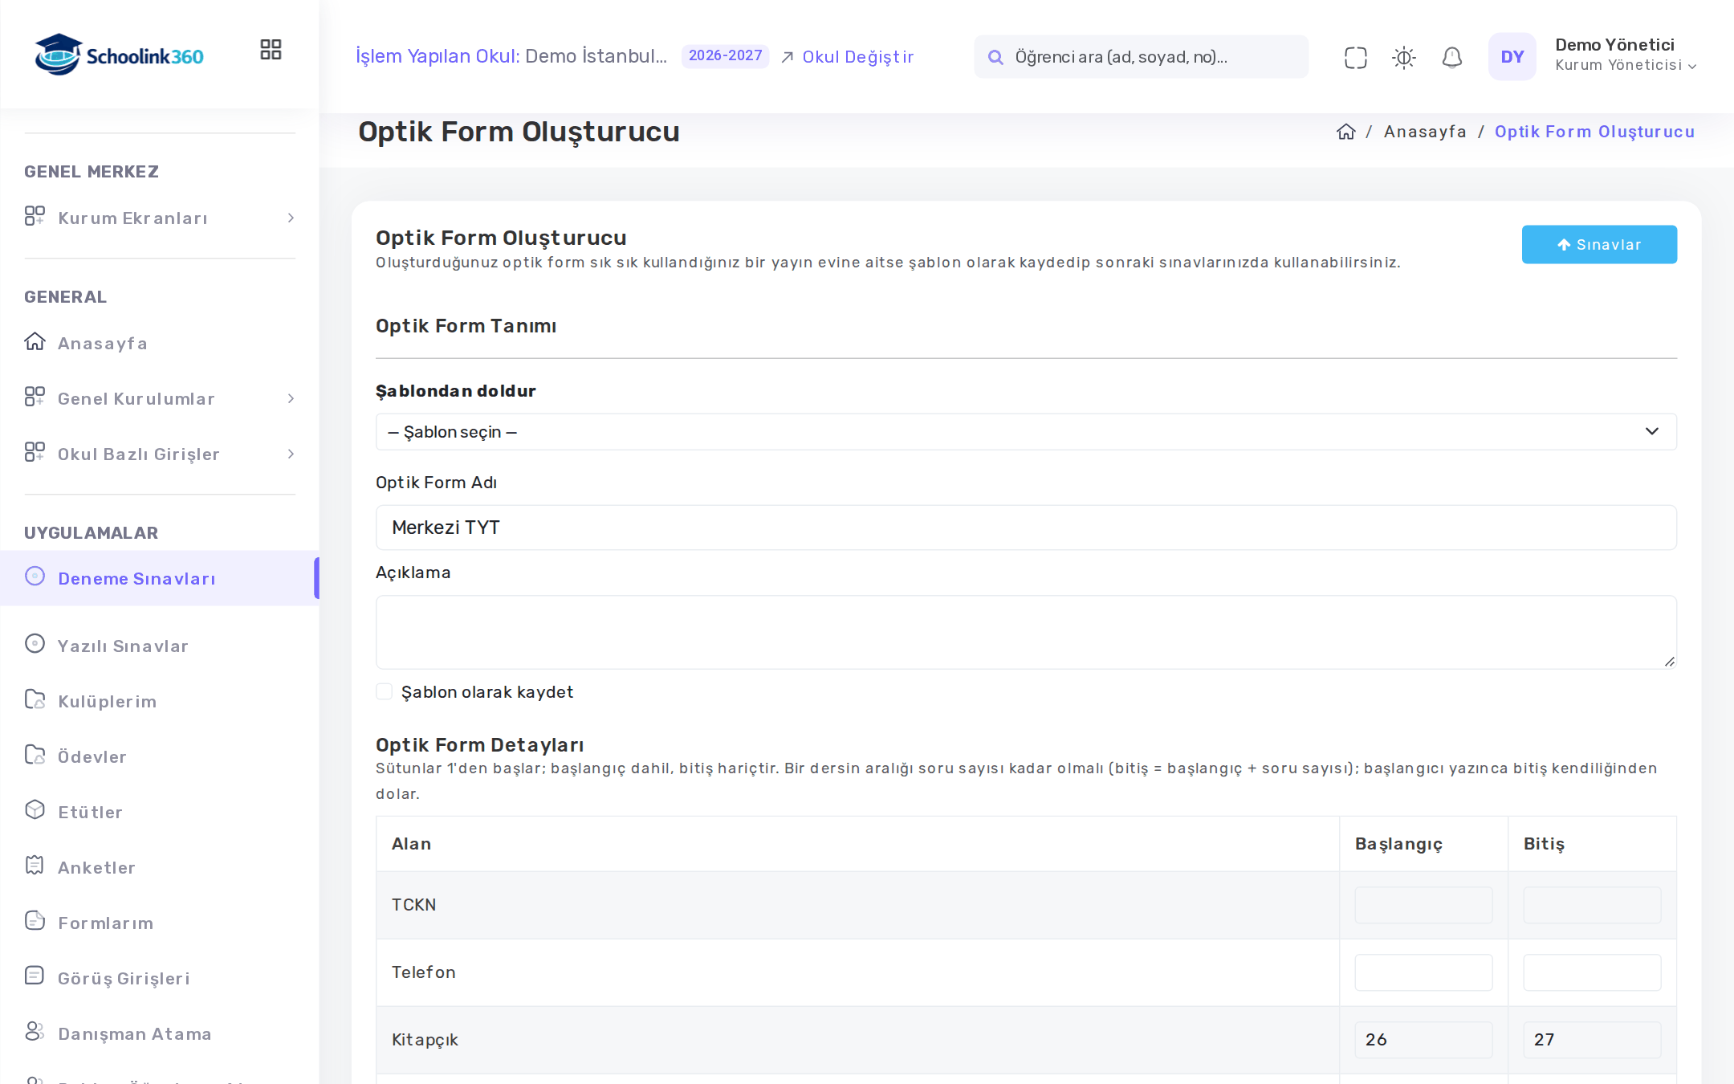This screenshot has width=1734, height=1084.
Task: Expand Kurum Ekranları menu
Action: pyautogui.click(x=160, y=218)
